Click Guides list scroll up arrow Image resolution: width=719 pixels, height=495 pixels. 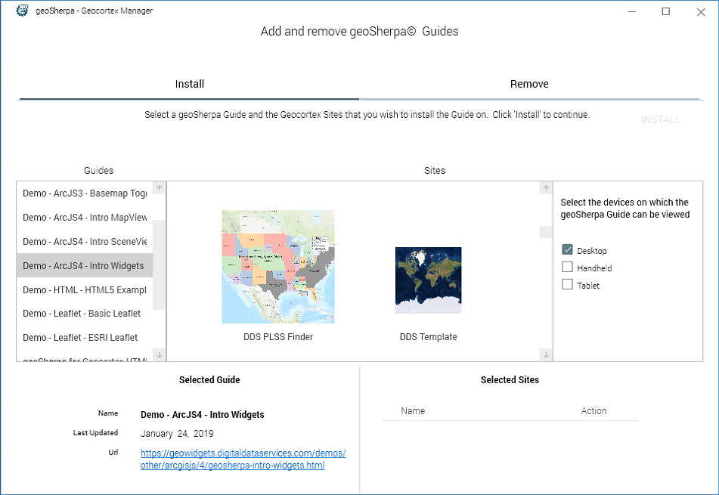(159, 188)
